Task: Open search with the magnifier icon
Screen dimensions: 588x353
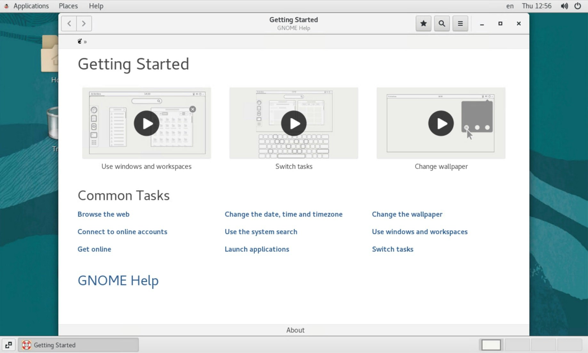Action: pyautogui.click(x=442, y=23)
